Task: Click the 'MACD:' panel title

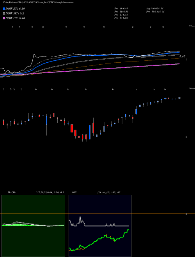Action: click(12, 192)
